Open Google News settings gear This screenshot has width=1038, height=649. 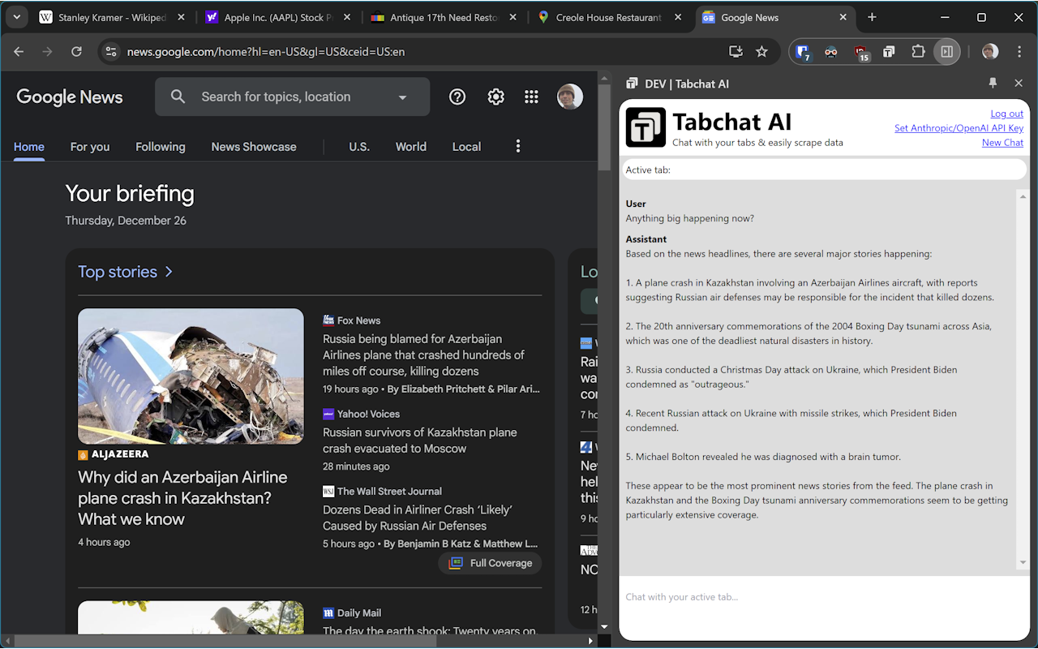[495, 97]
